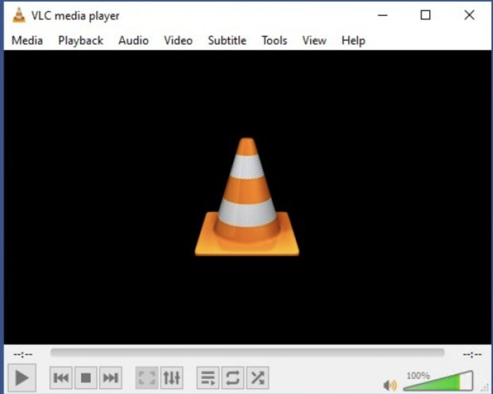The height and width of the screenshot is (394, 493).
Task: Toggle remaining time label on right
Action: [x=472, y=354]
